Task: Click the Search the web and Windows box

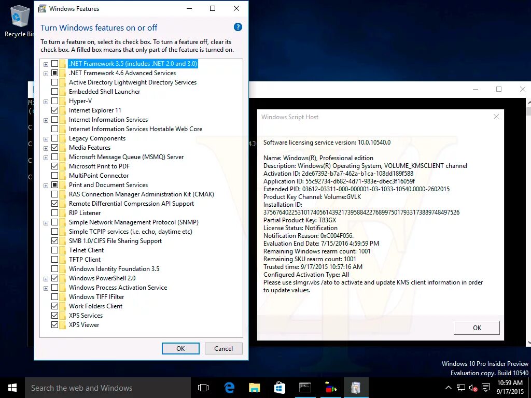Action: (108, 388)
